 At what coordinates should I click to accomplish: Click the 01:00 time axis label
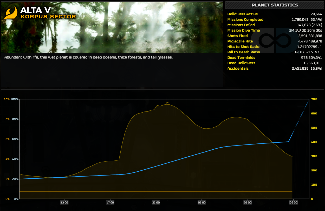tap(201, 202)
